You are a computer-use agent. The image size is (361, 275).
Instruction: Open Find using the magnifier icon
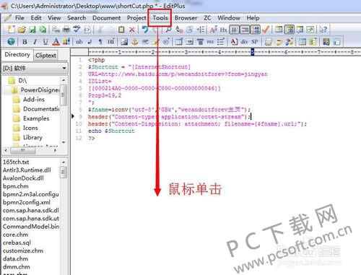tap(168, 30)
